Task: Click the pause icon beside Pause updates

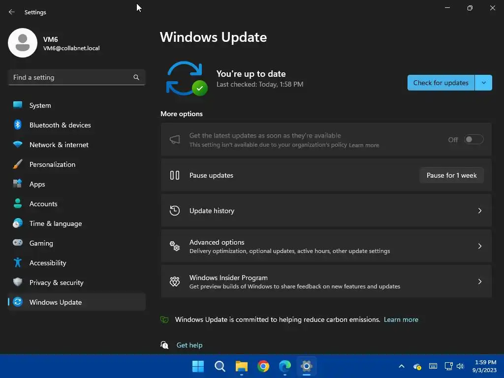Action: coord(175,175)
